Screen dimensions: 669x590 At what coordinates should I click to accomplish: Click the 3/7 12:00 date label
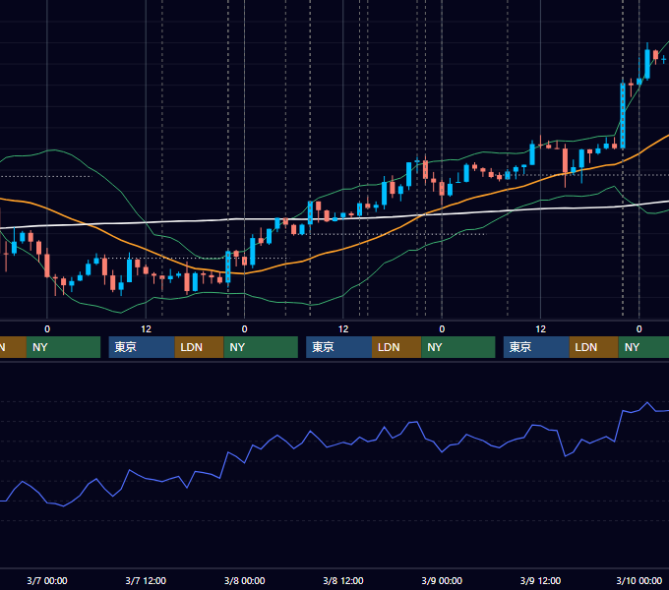146,580
